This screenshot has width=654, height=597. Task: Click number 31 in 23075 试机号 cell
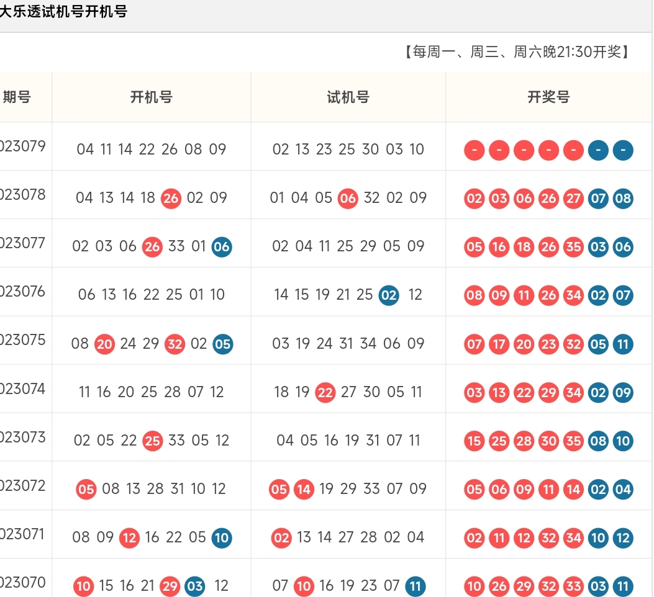click(x=347, y=344)
